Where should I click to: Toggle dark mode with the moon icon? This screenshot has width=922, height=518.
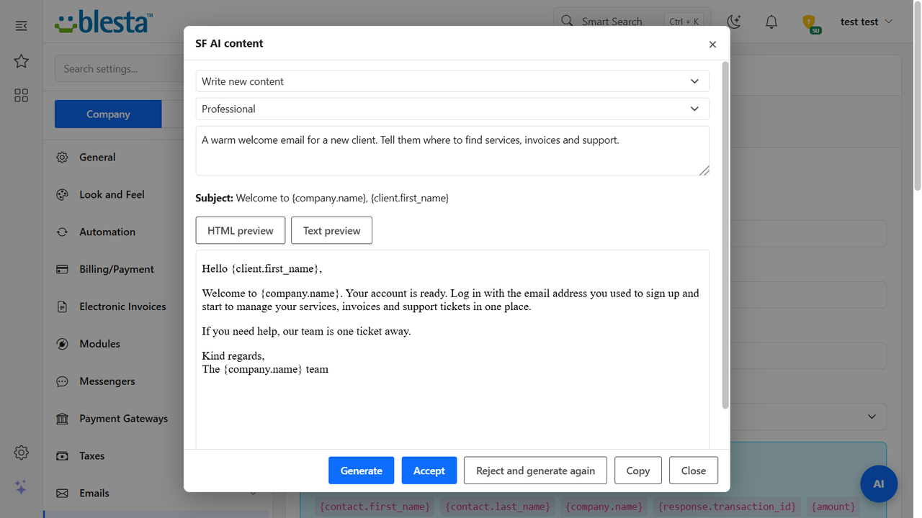coord(734,22)
